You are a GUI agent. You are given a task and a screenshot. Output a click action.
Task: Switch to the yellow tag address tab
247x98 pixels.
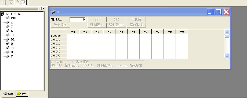click(22, 94)
